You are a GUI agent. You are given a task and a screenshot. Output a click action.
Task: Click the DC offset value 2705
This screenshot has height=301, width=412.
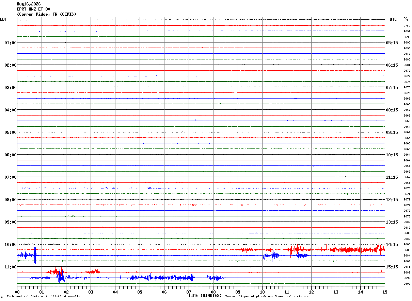(407, 20)
